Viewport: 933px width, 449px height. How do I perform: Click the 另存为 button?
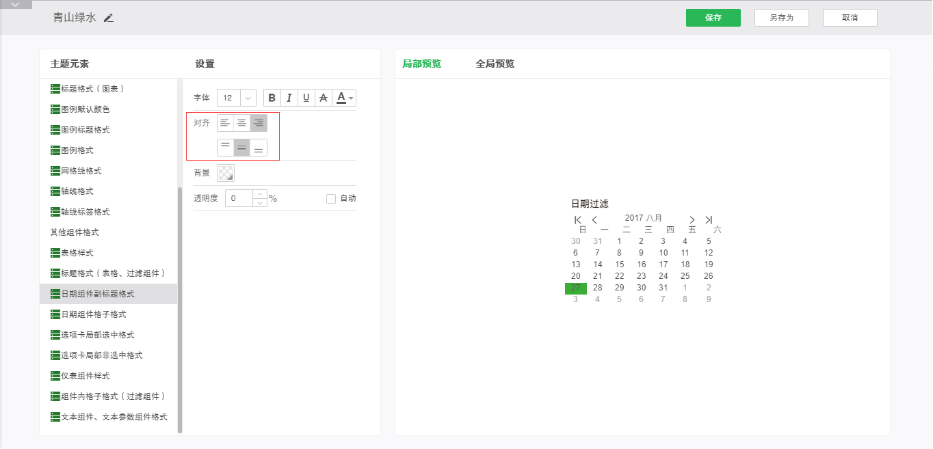781,18
